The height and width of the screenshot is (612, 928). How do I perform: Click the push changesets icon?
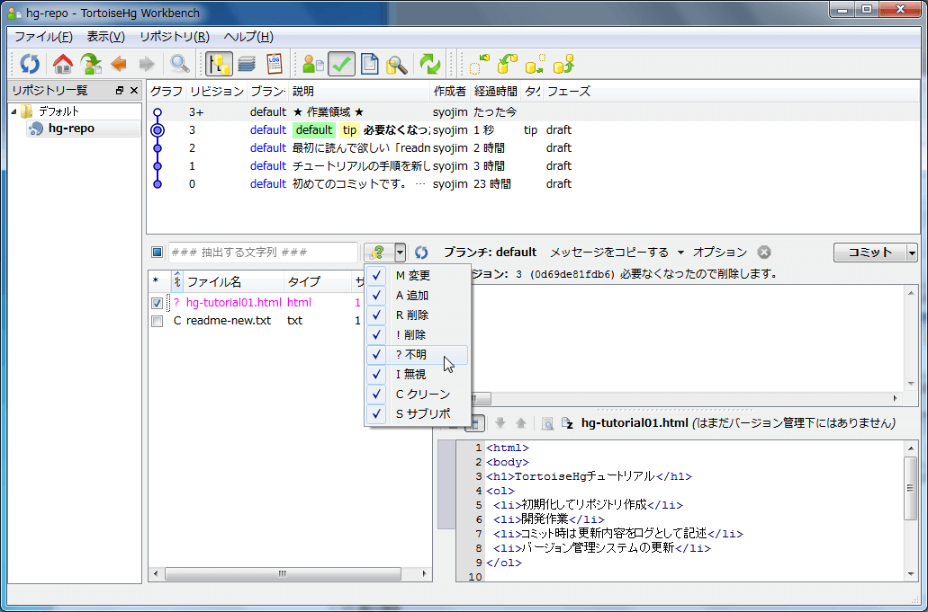[x=564, y=63]
